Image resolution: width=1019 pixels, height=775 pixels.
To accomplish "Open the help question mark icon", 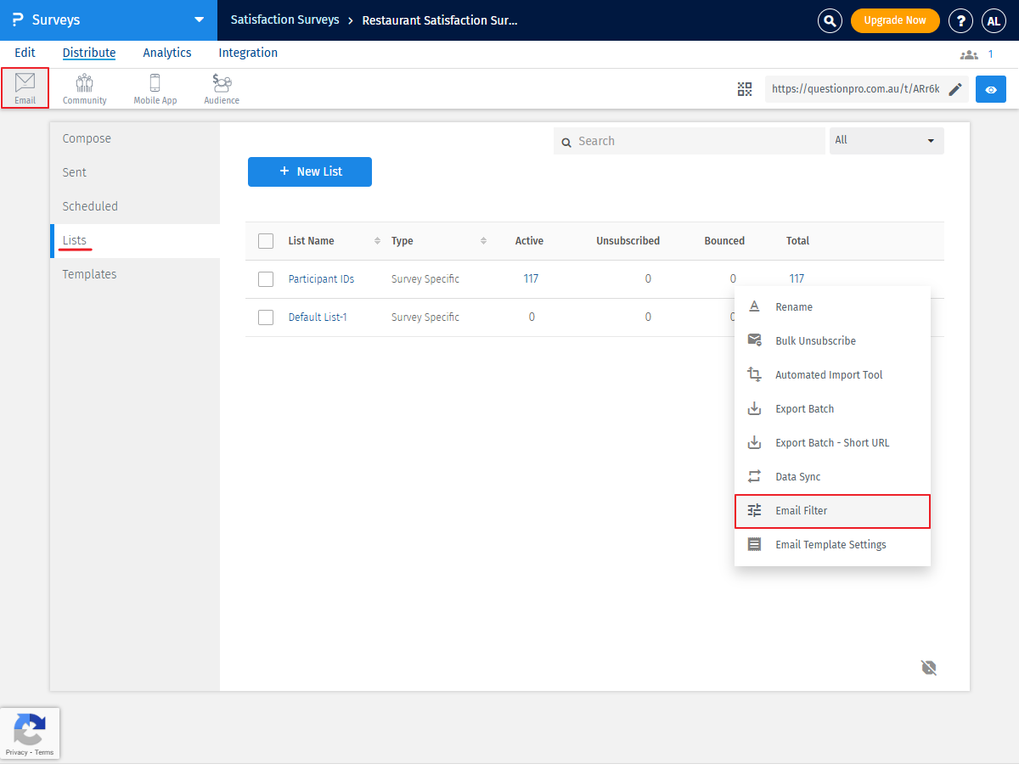I will coord(960,20).
